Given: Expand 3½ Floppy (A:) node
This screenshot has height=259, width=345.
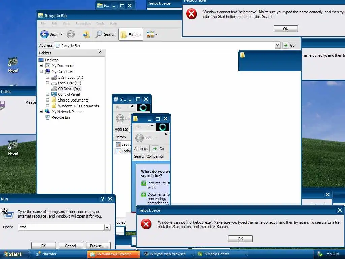Looking at the screenshot, I should [x=48, y=77].
